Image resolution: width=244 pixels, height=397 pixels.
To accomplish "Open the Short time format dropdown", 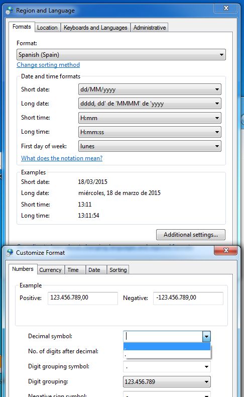I will pyautogui.click(x=150, y=118).
